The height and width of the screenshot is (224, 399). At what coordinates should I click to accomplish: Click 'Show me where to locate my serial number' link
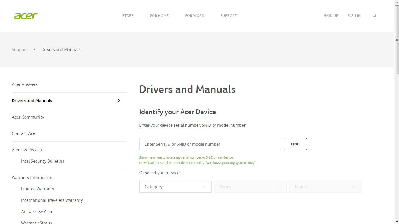pos(186,157)
